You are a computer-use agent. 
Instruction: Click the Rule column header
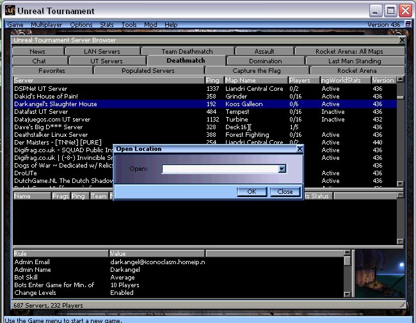coord(61,253)
